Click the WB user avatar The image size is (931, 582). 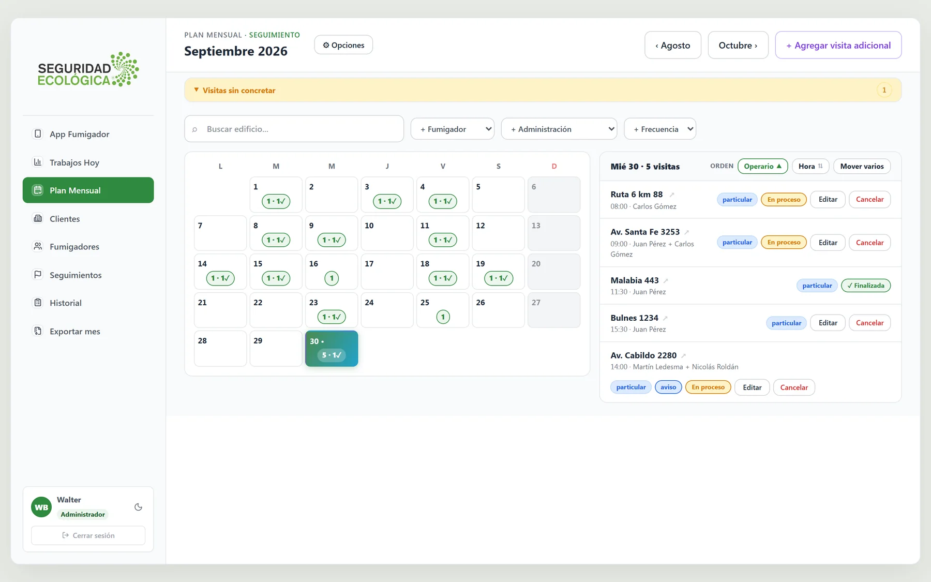(41, 507)
